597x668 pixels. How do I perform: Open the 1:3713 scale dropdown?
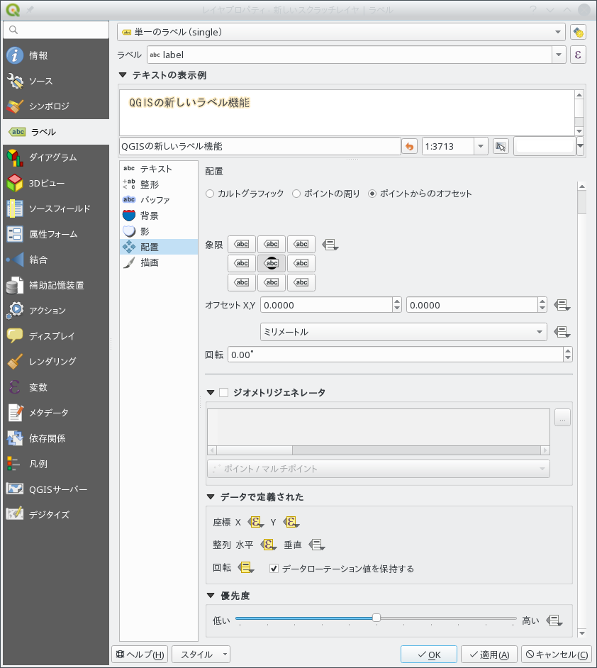tap(481, 147)
